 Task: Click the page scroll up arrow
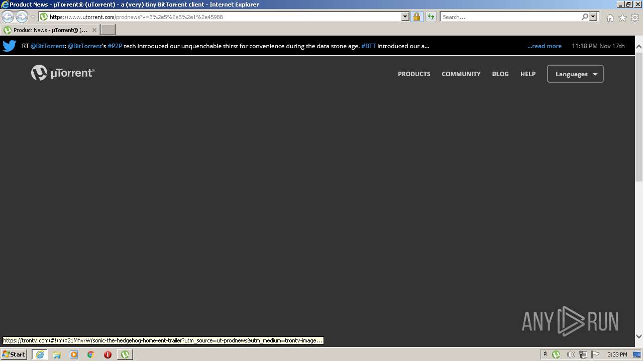(x=639, y=47)
